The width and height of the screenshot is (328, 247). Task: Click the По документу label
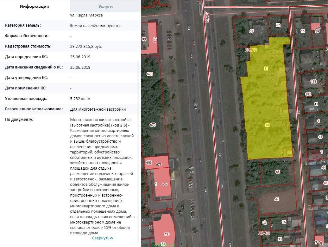pos(19,120)
